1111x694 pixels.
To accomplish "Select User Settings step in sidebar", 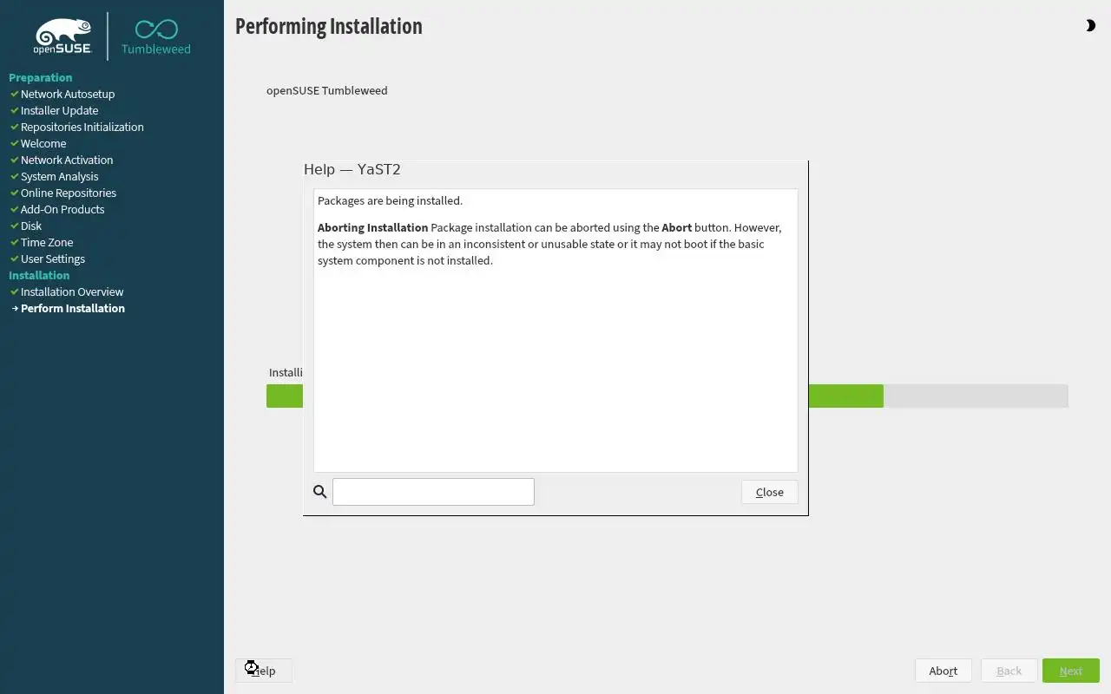I will click(53, 259).
